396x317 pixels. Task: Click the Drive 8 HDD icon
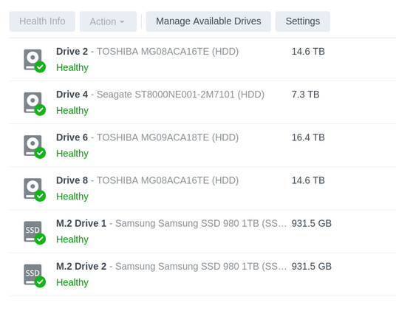click(x=33, y=188)
